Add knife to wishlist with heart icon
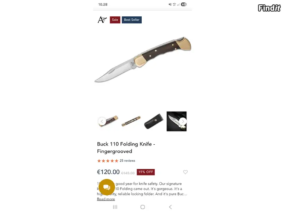This screenshot has width=285, height=213. [x=185, y=172]
